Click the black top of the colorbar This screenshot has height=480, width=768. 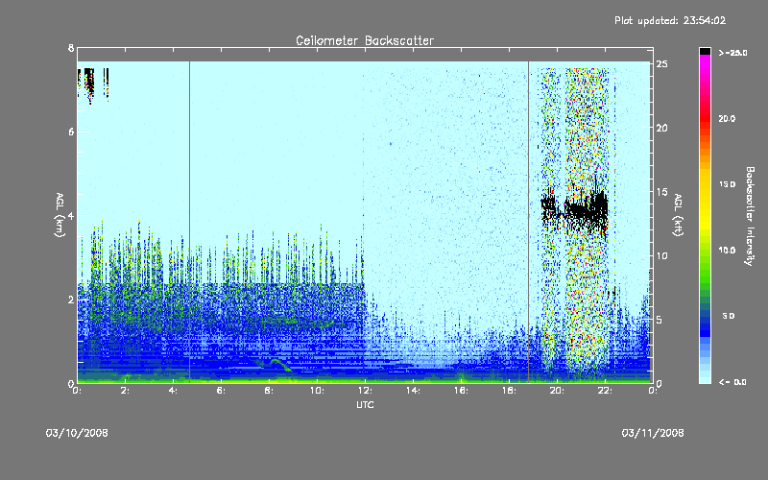pyautogui.click(x=705, y=51)
